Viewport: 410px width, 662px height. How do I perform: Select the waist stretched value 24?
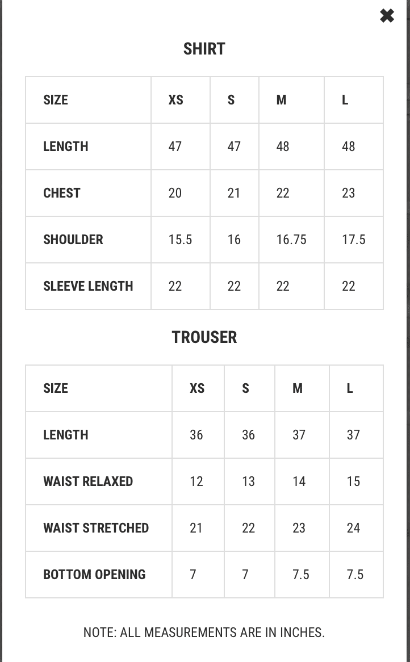(353, 528)
